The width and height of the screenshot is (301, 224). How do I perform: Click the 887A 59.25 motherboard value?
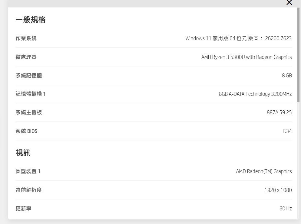tap(279, 112)
